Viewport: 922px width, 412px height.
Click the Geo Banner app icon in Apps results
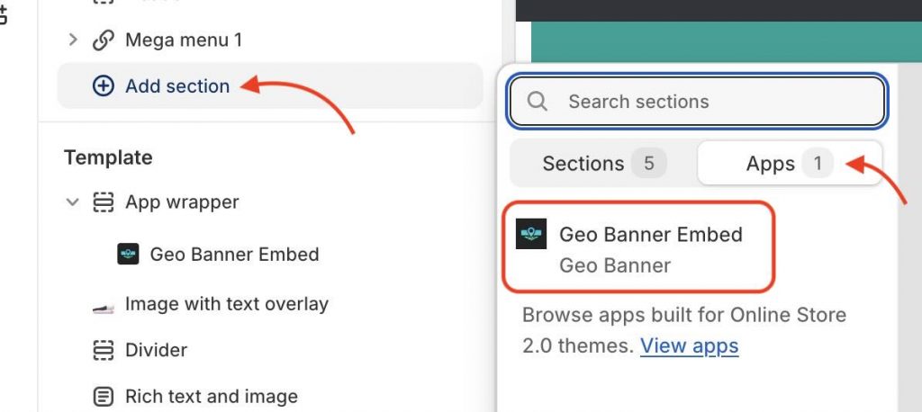tap(531, 234)
